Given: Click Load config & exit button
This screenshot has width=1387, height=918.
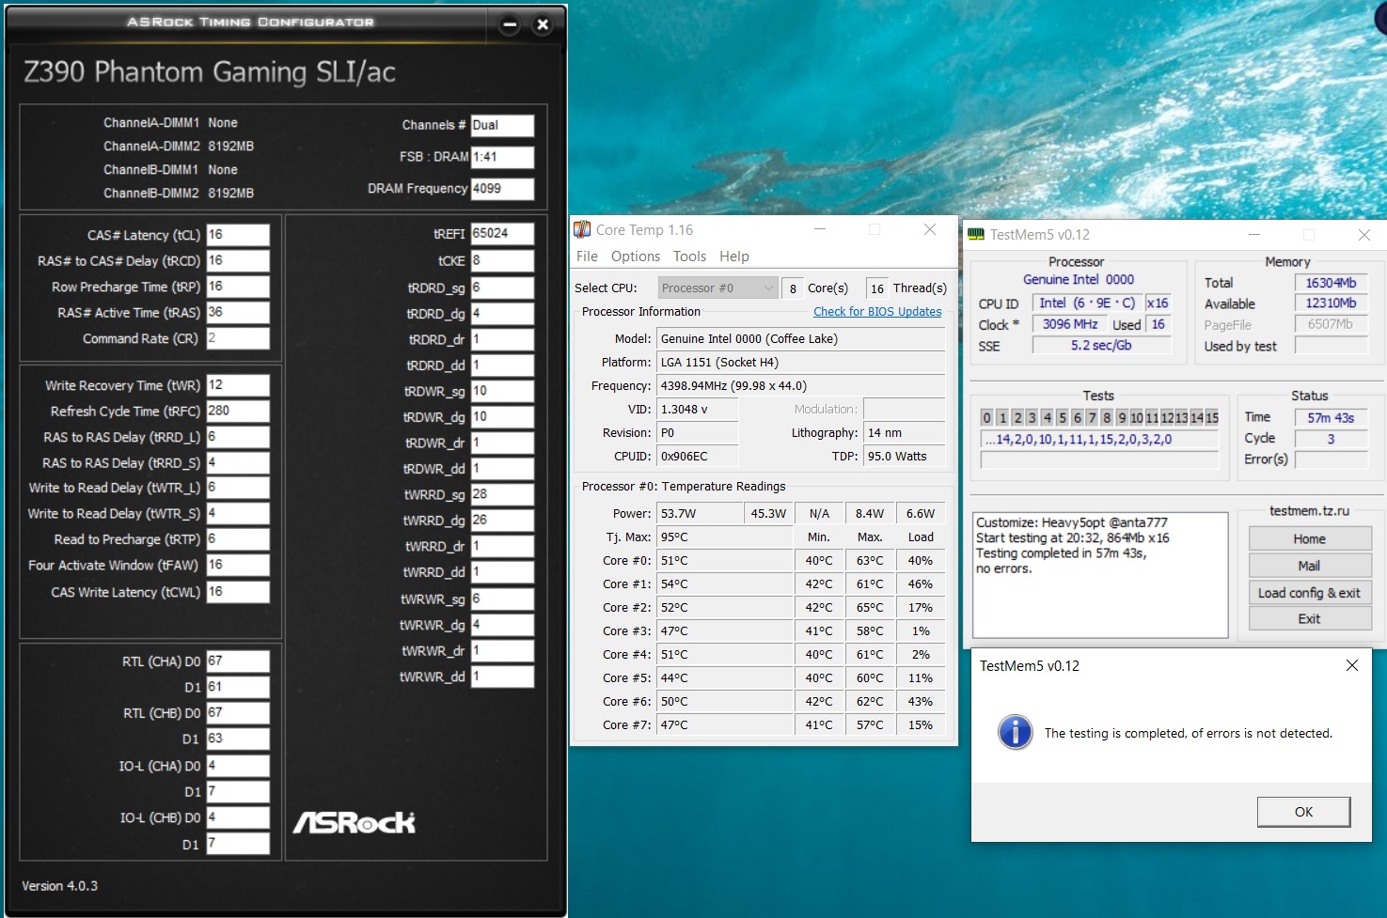Looking at the screenshot, I should [1309, 593].
